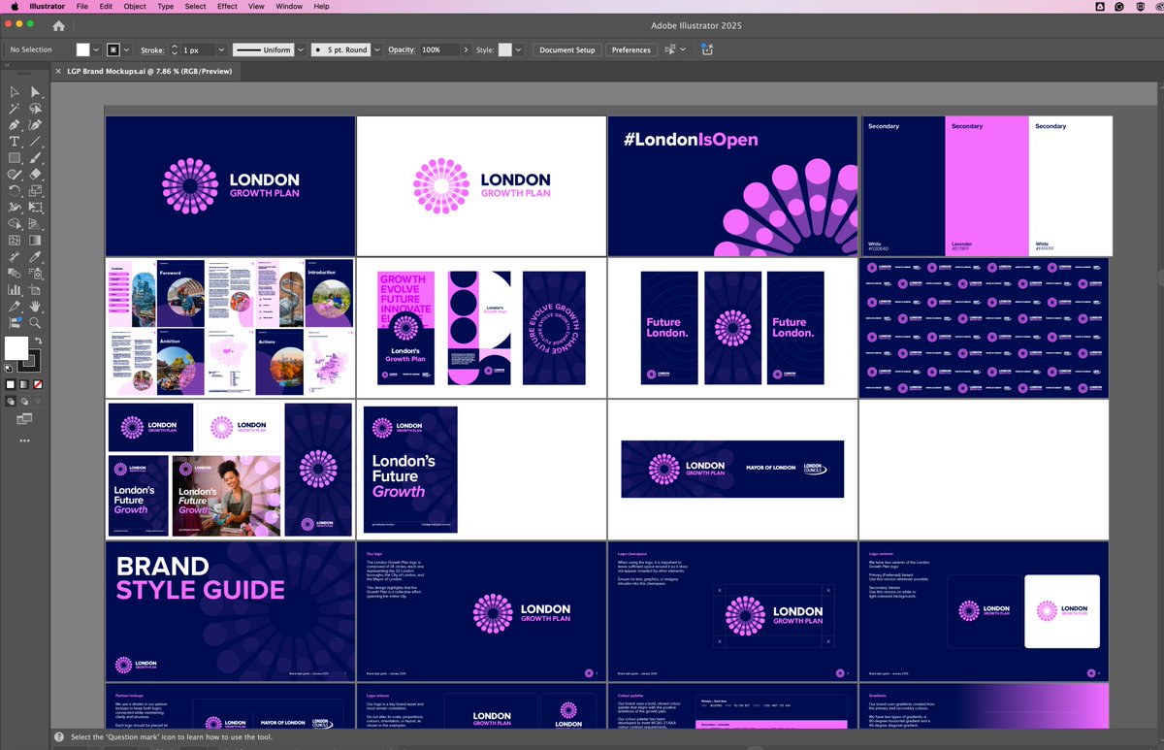Swap fill and stroke colors arrow
The width and height of the screenshot is (1164, 750).
tap(38, 341)
